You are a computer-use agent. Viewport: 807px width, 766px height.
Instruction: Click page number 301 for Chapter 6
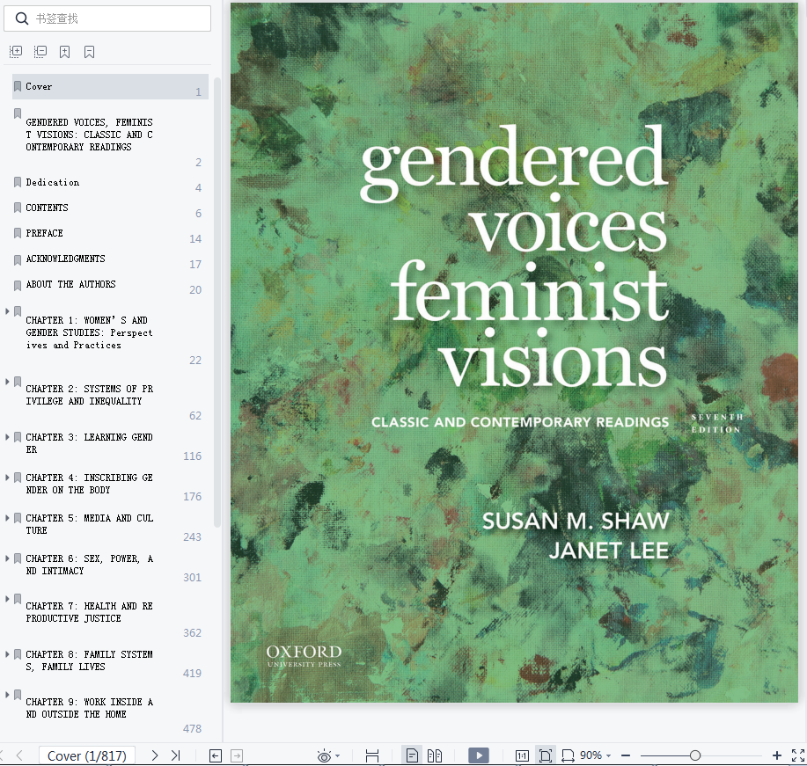[x=192, y=578]
